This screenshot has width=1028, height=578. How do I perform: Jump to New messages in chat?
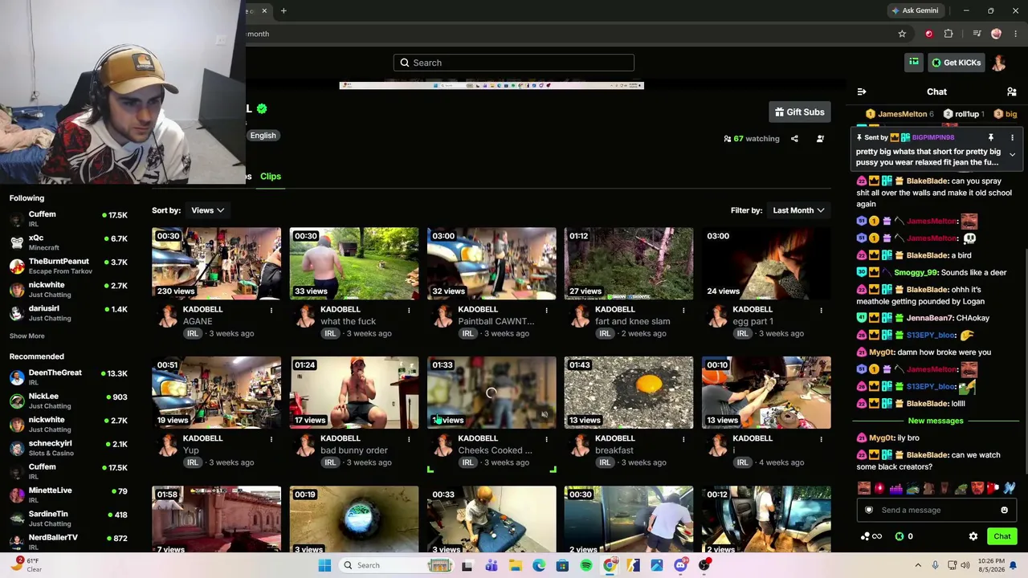pyautogui.click(x=936, y=421)
